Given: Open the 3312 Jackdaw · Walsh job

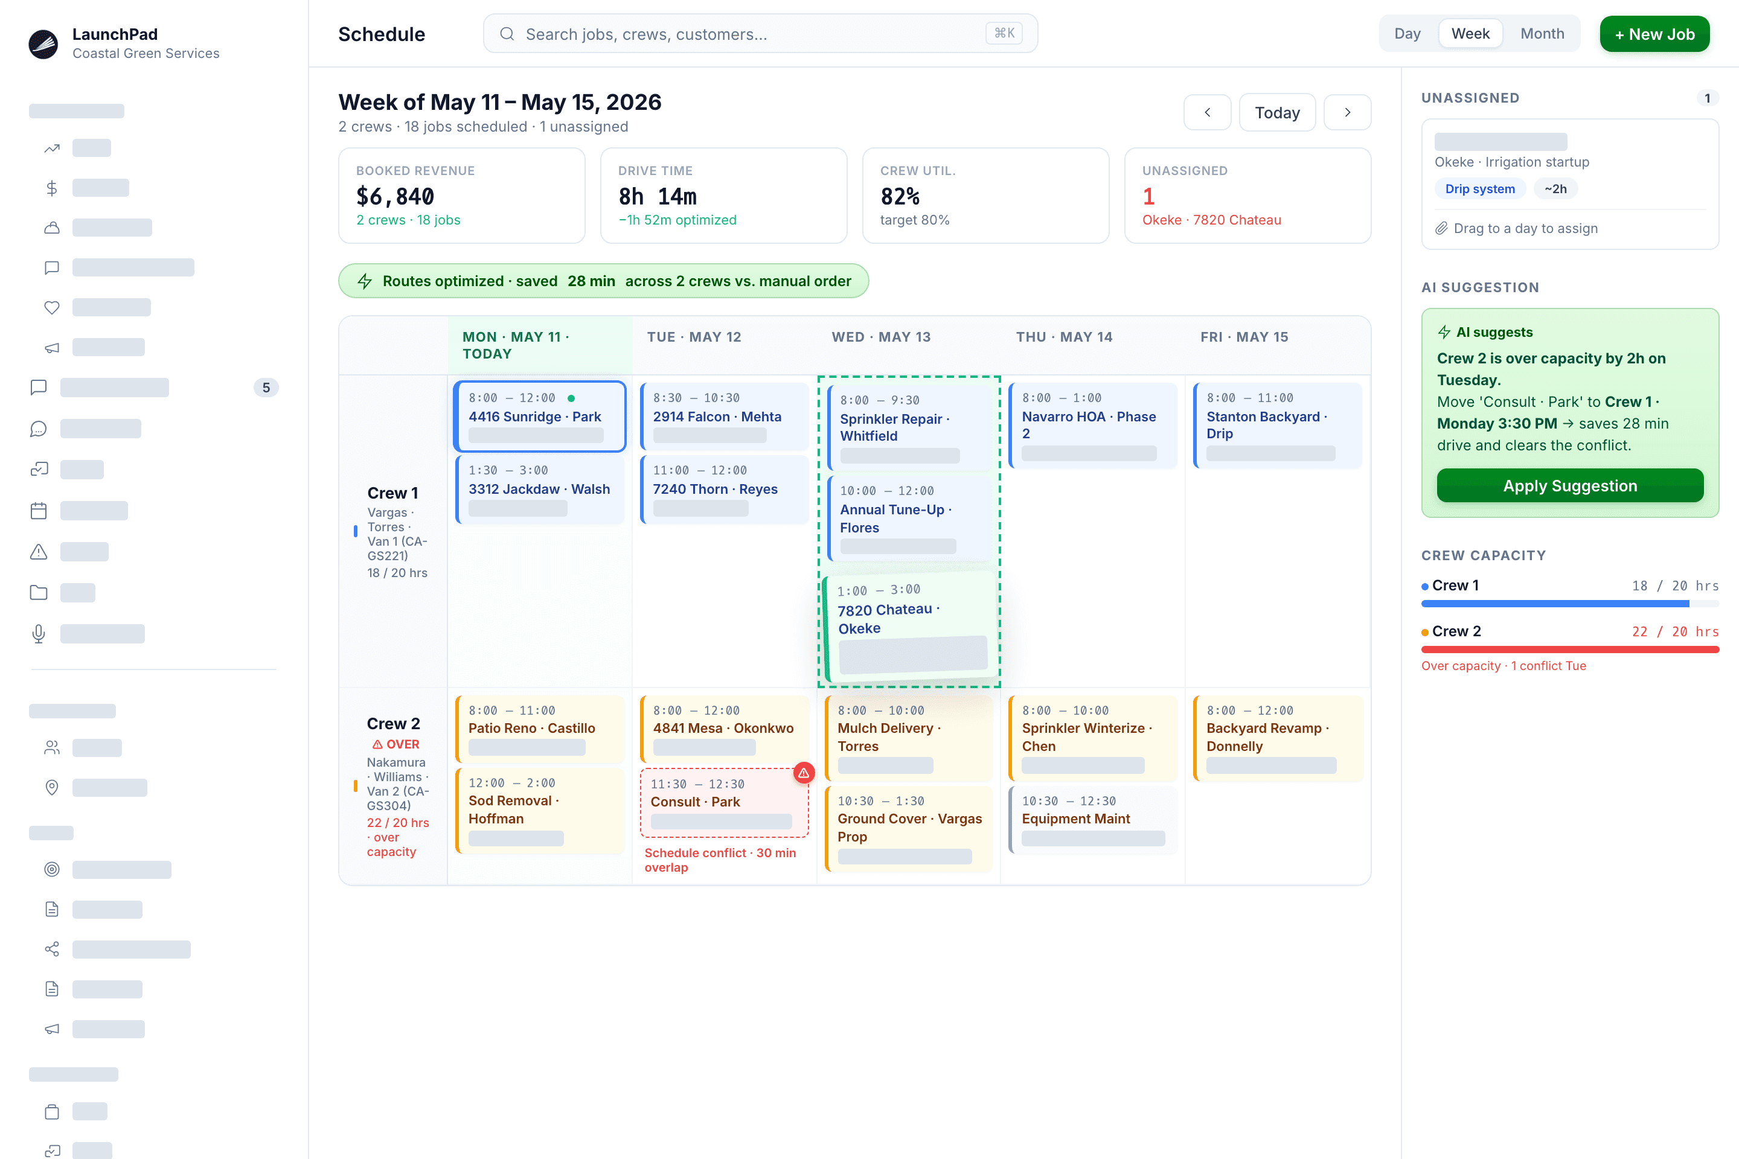Looking at the screenshot, I should 540,490.
